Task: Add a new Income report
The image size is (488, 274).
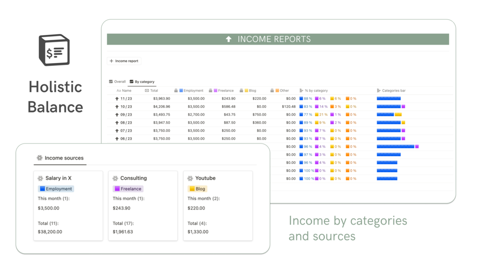Action: pyautogui.click(x=124, y=61)
